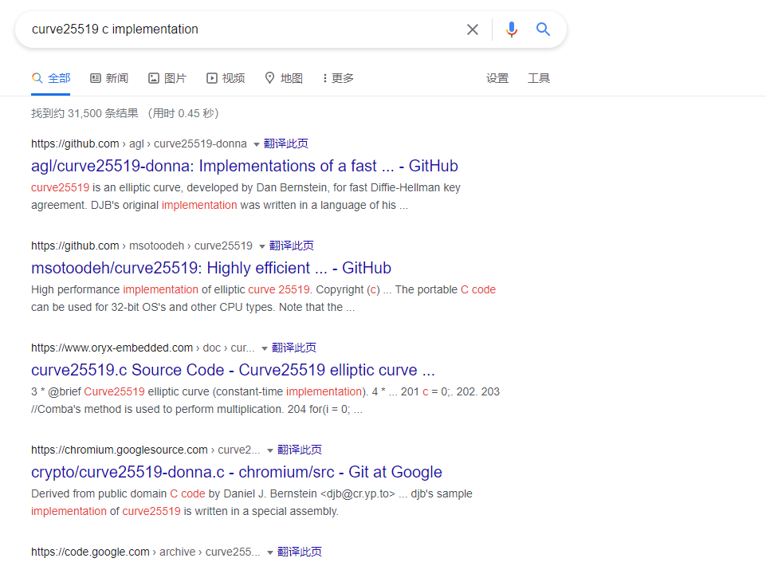Viewport: 766px width, 566px height.
Task: Open msotoodeh/curve25519 GitHub result
Action: click(x=211, y=269)
